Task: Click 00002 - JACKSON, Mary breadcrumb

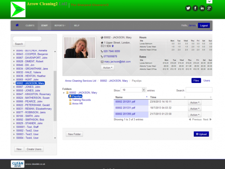Action: click(114, 81)
